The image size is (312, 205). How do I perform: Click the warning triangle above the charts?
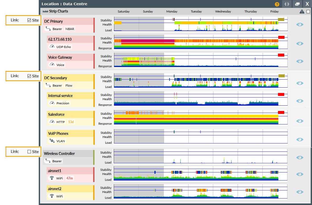[x=302, y=11]
